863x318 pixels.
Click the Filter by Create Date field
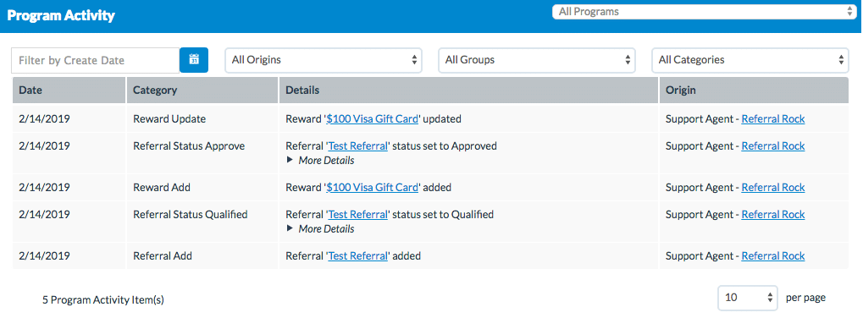click(96, 60)
